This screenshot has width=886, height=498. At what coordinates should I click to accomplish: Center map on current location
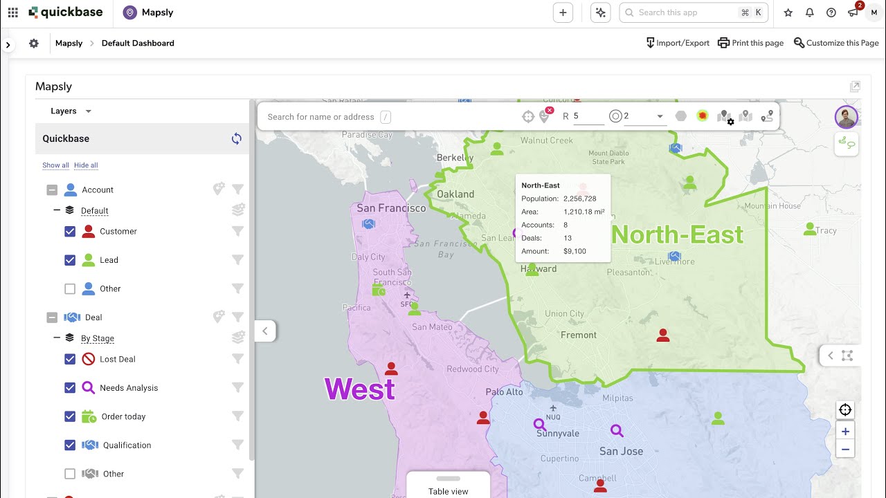pyautogui.click(x=845, y=410)
